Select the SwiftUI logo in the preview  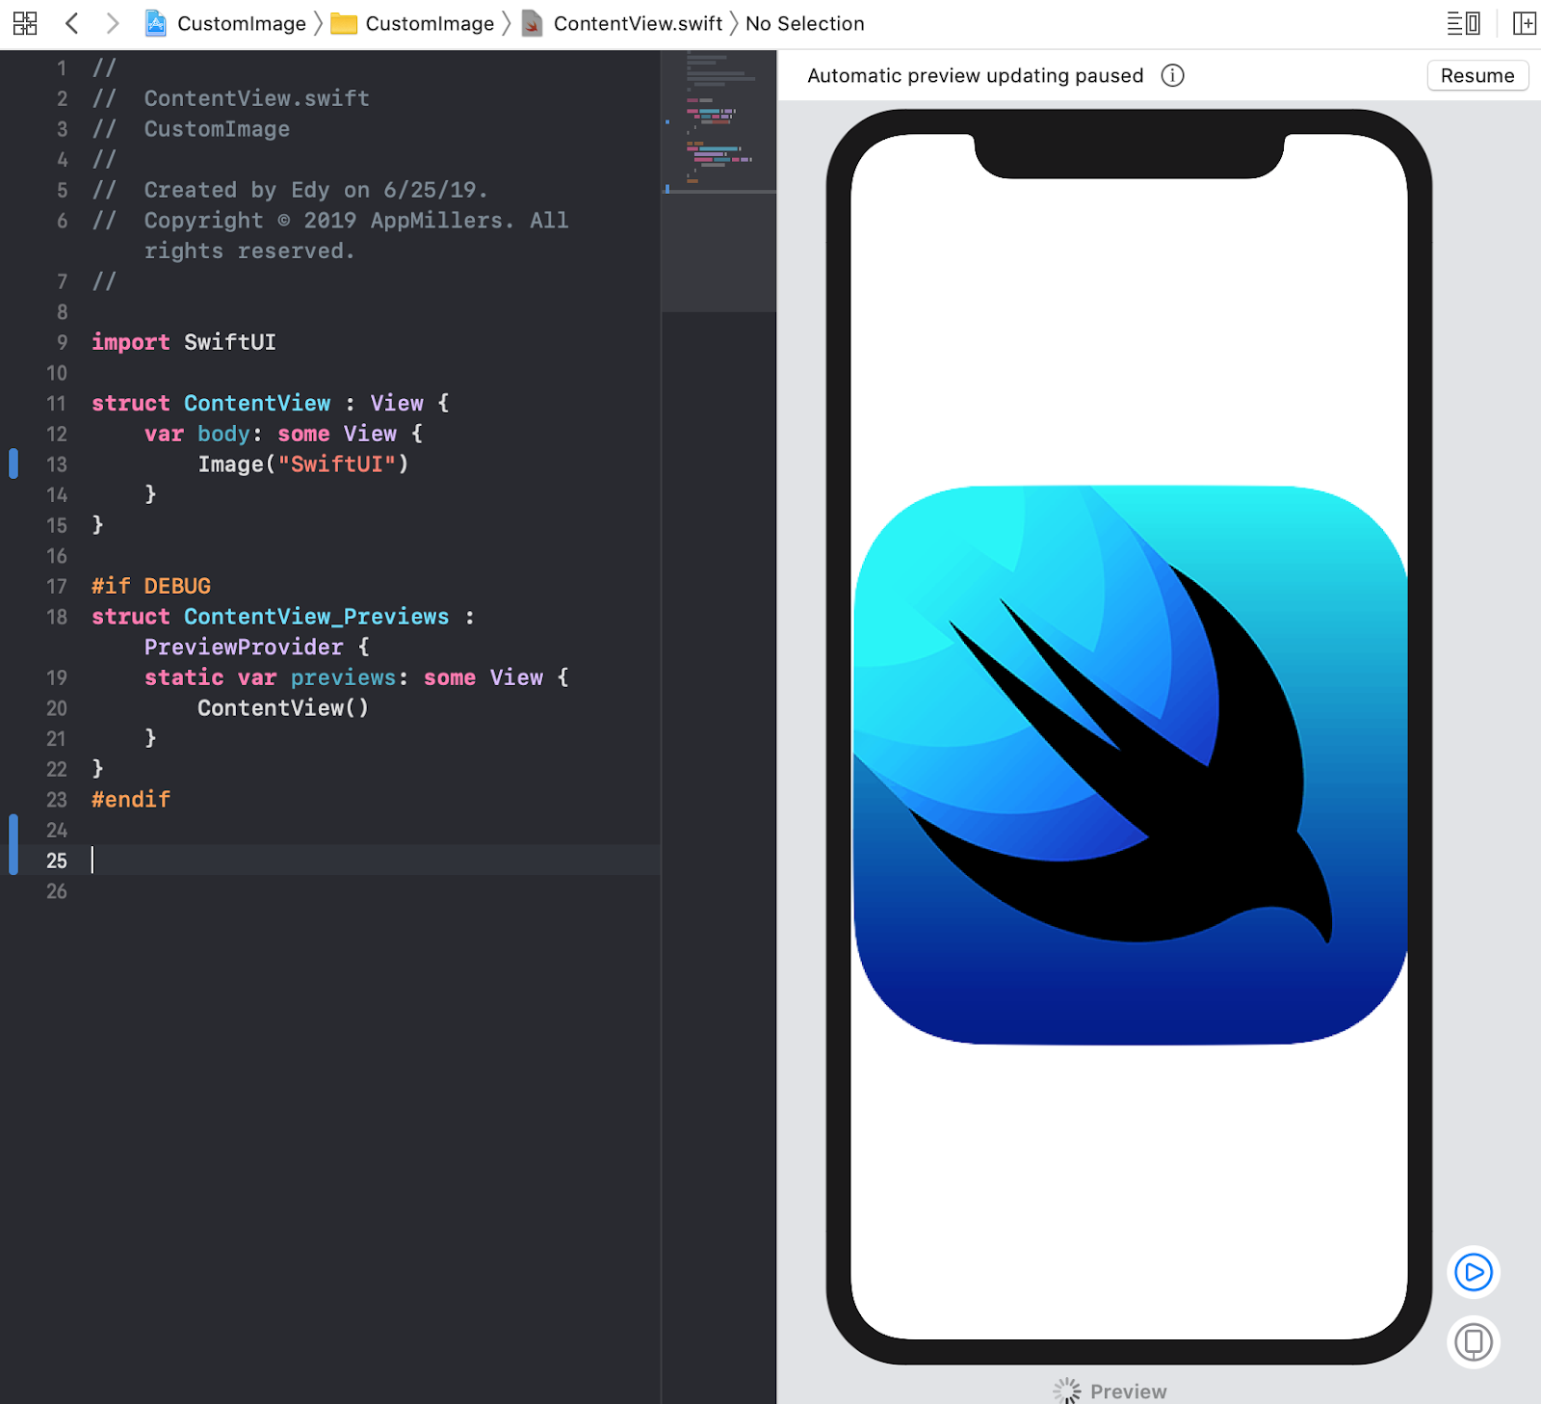(1131, 765)
